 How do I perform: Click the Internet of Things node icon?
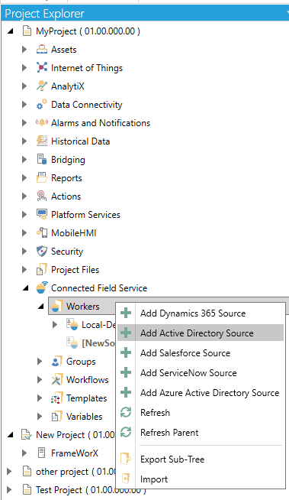[42, 67]
